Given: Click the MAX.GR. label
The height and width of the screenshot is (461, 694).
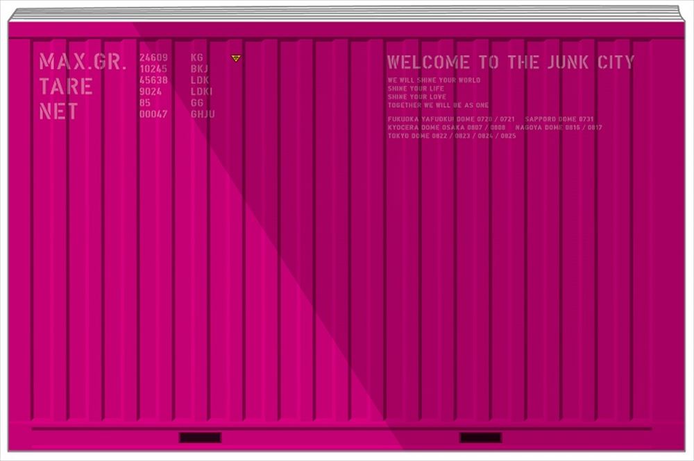Looking at the screenshot, I should pos(83,62).
